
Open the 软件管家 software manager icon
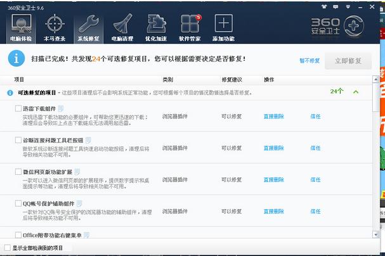190,27
